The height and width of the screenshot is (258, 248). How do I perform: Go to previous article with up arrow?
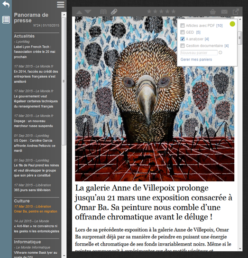point(79,12)
